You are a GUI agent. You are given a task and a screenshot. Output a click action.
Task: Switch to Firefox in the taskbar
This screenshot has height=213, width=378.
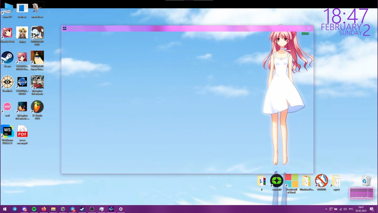coord(44,209)
